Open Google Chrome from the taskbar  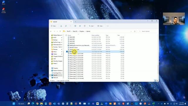tap(37, 104)
